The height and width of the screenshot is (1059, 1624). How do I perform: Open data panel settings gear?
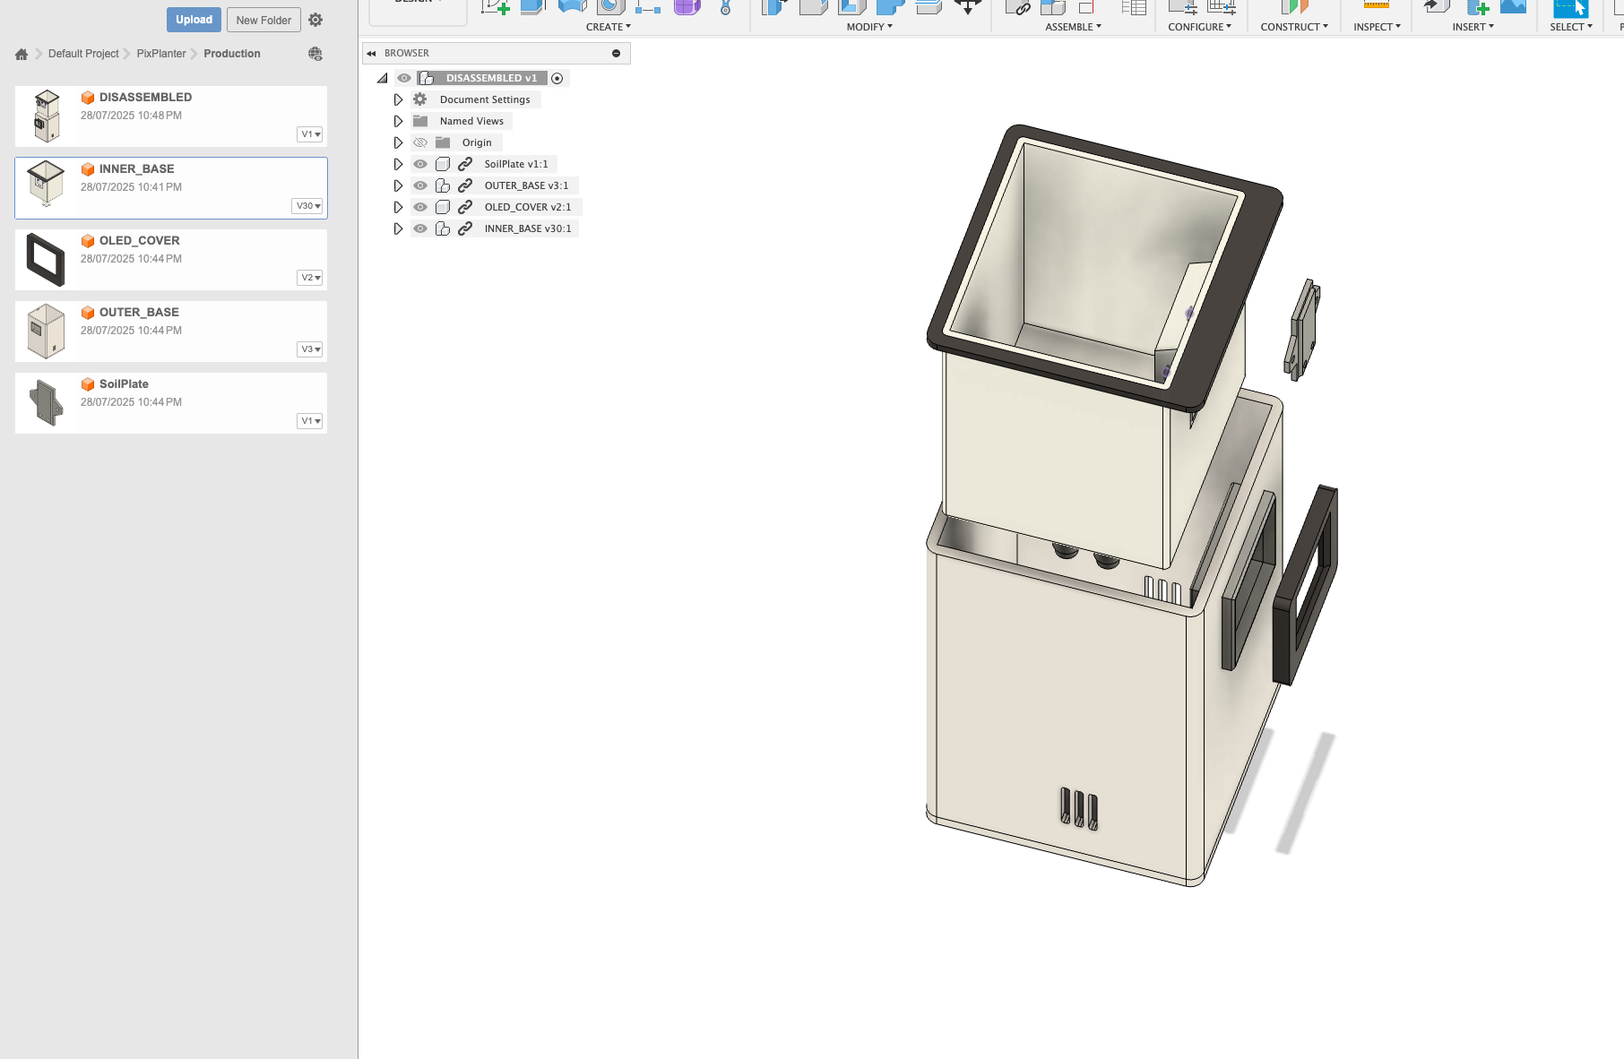point(315,20)
